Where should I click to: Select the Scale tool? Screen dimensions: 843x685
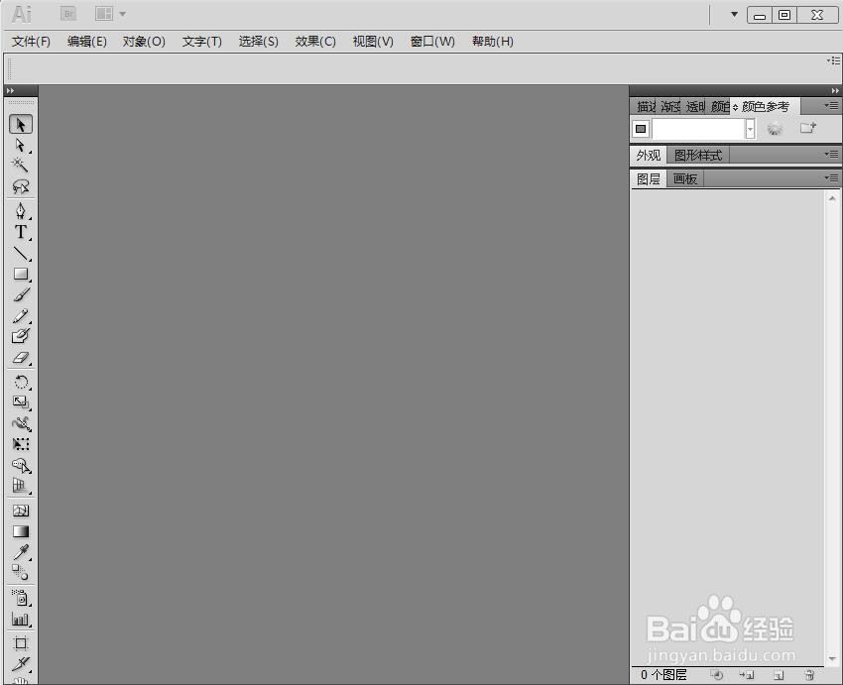click(x=21, y=402)
